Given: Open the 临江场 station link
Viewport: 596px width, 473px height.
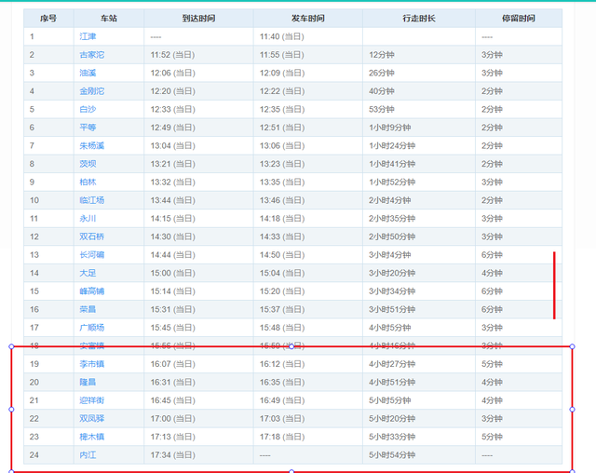Looking at the screenshot, I should [91, 200].
